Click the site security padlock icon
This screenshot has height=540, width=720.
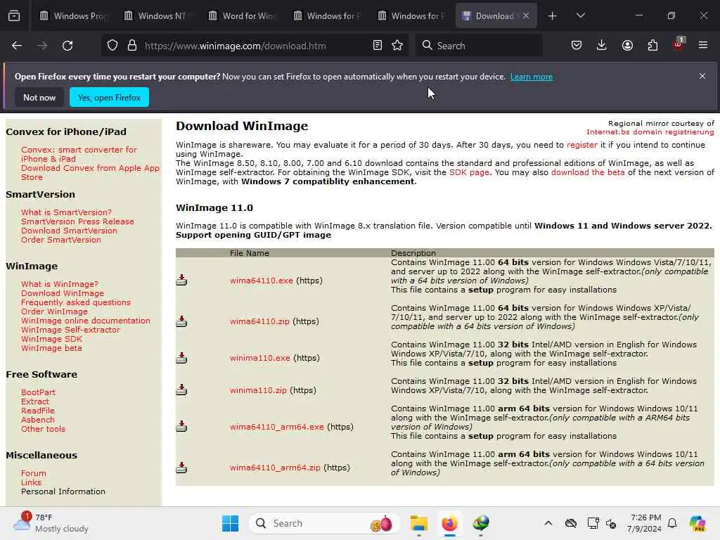coord(131,46)
